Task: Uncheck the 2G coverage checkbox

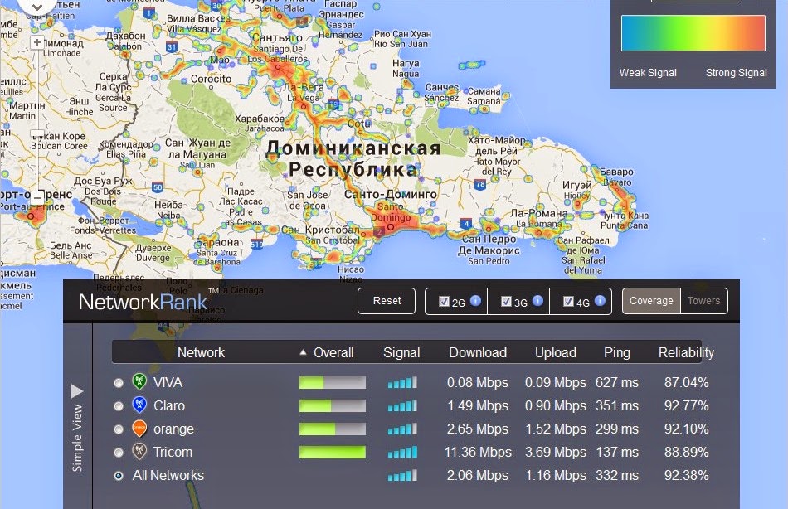Action: (444, 302)
